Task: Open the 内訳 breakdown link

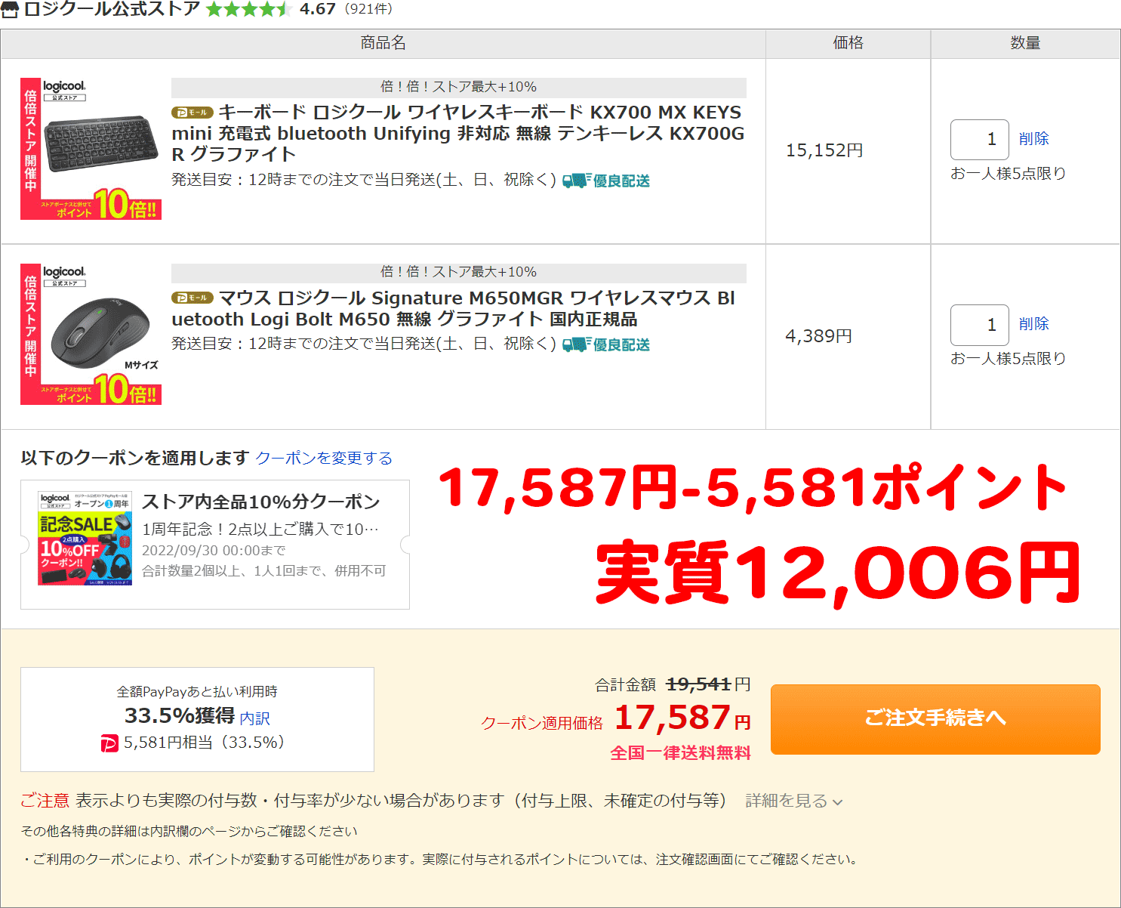Action: (x=255, y=718)
